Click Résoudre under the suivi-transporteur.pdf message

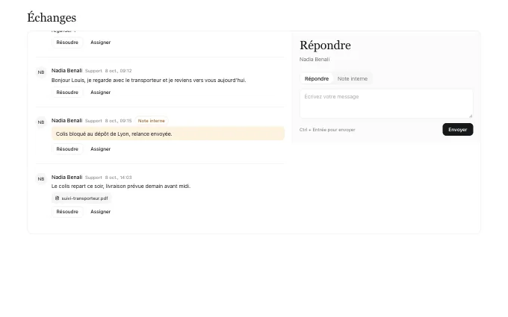tap(67, 212)
